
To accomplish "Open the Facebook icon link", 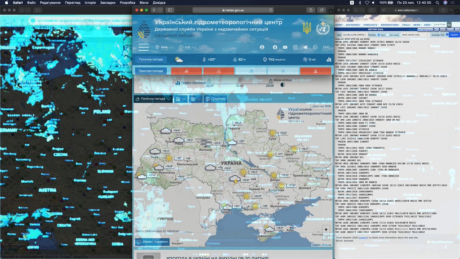I will click(275, 47).
